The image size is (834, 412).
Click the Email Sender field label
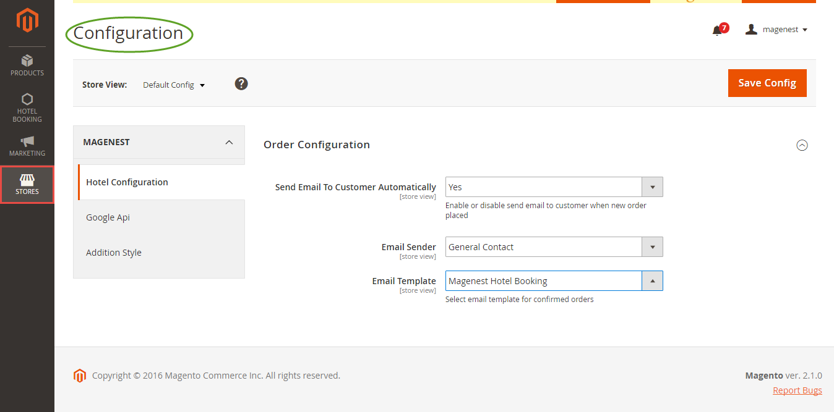pos(409,247)
